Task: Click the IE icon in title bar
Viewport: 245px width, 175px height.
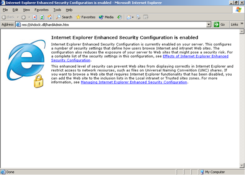Action: (3, 3)
